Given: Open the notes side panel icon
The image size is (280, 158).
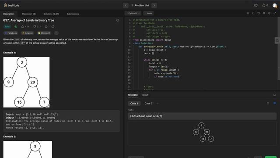Looking at the screenshot, I should (x=277, y=40).
